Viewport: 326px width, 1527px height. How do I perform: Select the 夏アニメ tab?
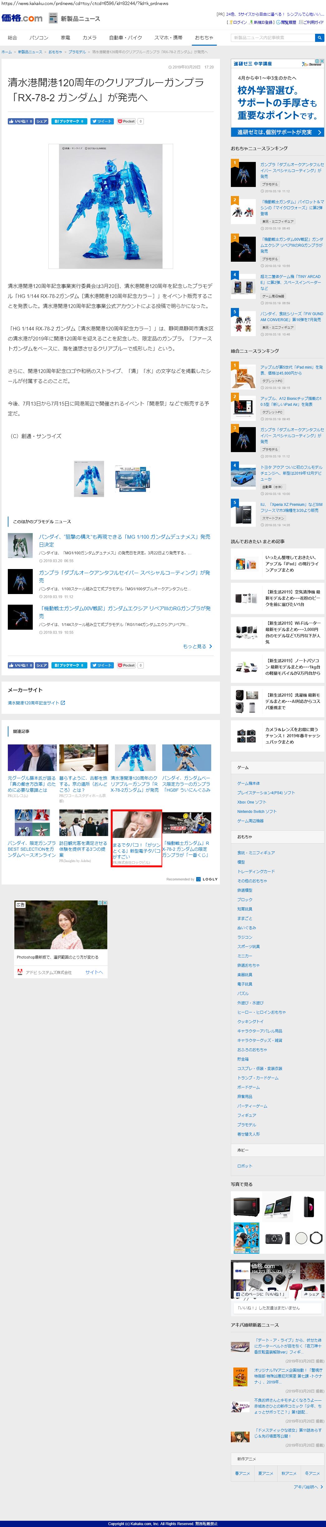(x=266, y=1473)
